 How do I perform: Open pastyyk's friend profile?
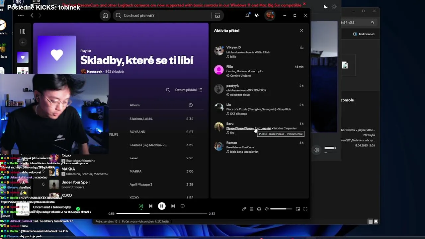(232, 86)
